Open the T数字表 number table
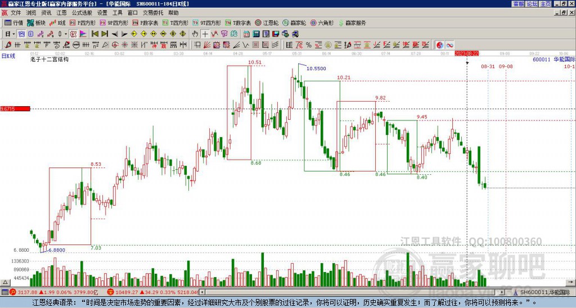Screen dimensions: 576x308 238,22
